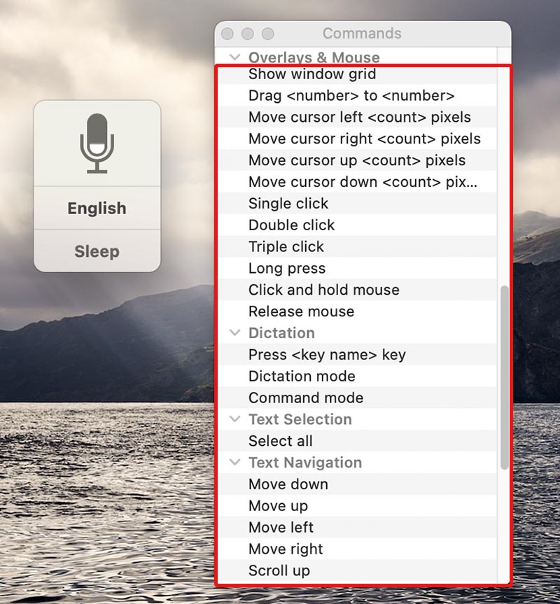
Task: Select the Command mode command
Action: (x=305, y=398)
